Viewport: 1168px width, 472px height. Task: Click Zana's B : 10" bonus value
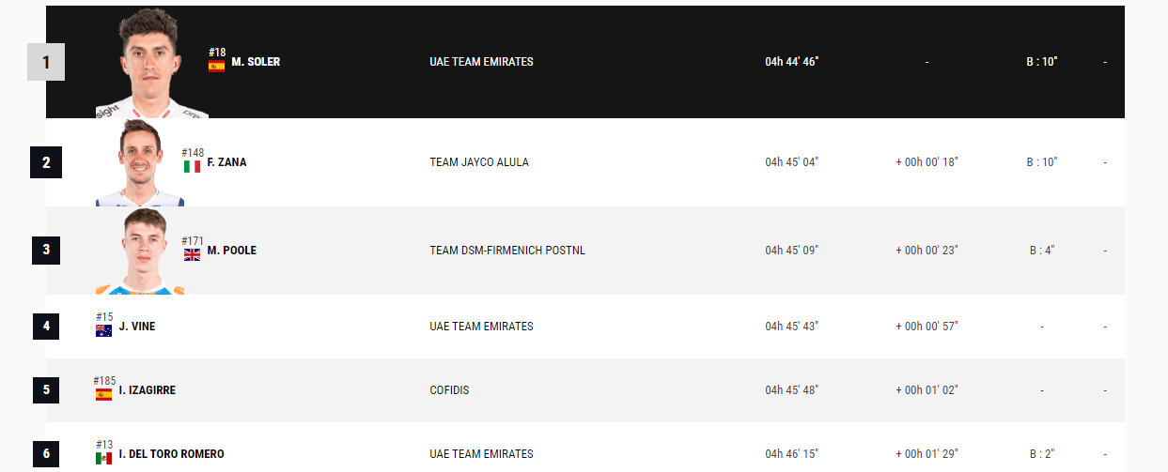coord(1041,162)
